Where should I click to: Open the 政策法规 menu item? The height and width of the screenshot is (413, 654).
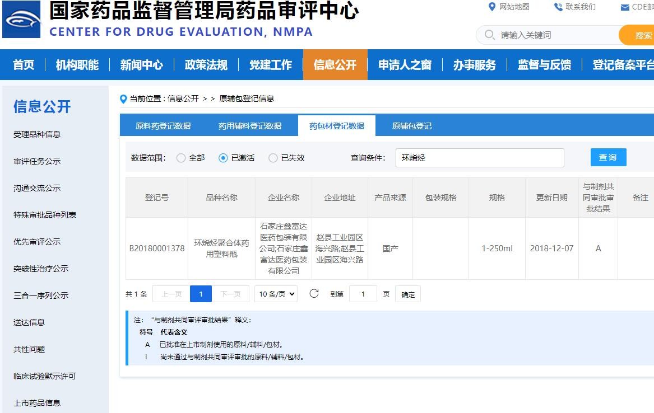pyautogui.click(x=207, y=65)
